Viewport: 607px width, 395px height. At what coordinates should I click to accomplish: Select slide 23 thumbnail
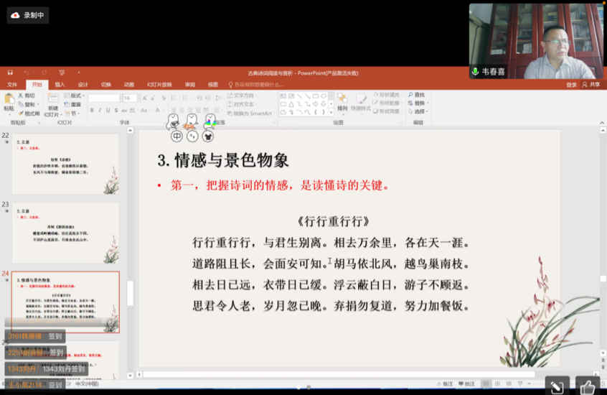tap(65, 233)
